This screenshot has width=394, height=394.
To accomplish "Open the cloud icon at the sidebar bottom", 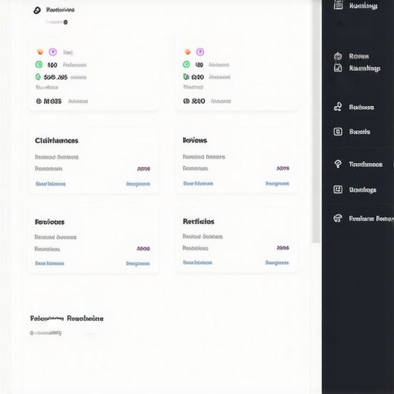I will point(338,219).
